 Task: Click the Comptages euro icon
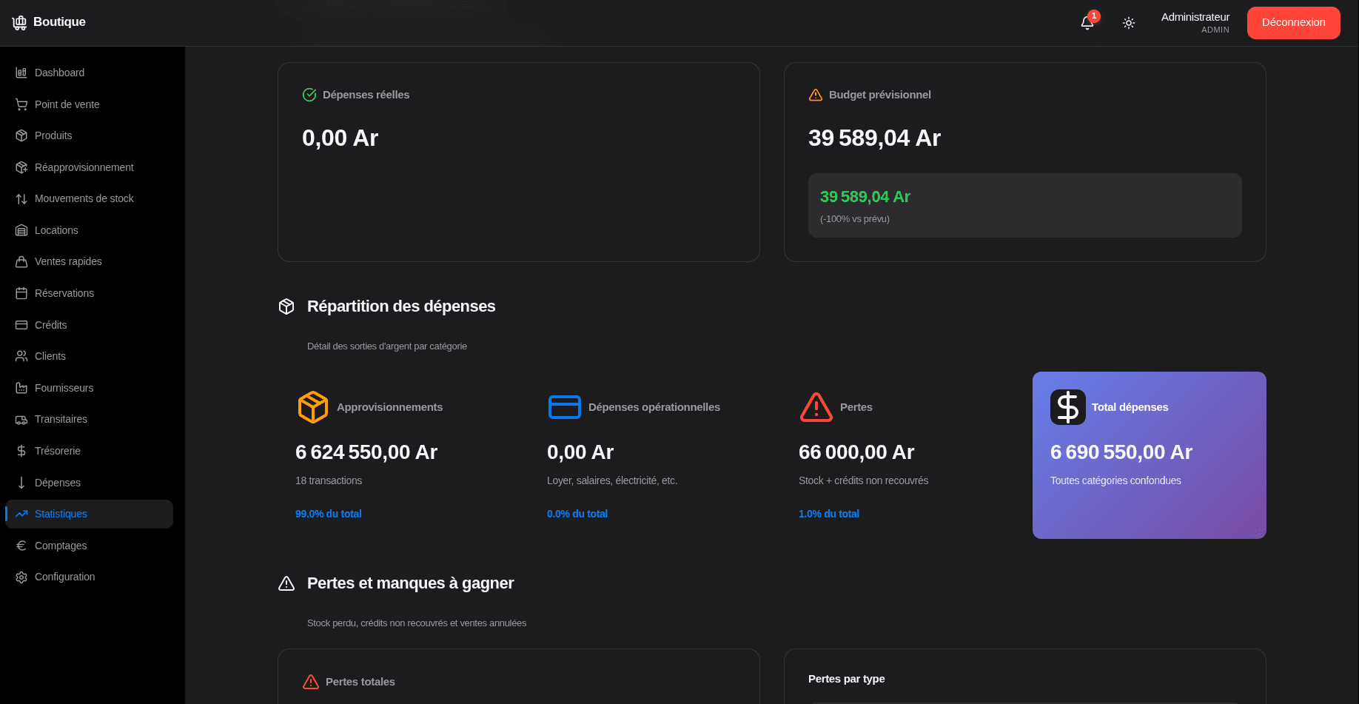pyautogui.click(x=21, y=546)
